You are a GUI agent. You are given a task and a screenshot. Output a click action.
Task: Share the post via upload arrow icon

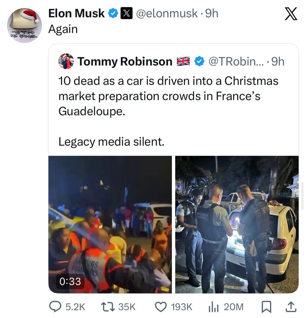(x=291, y=307)
